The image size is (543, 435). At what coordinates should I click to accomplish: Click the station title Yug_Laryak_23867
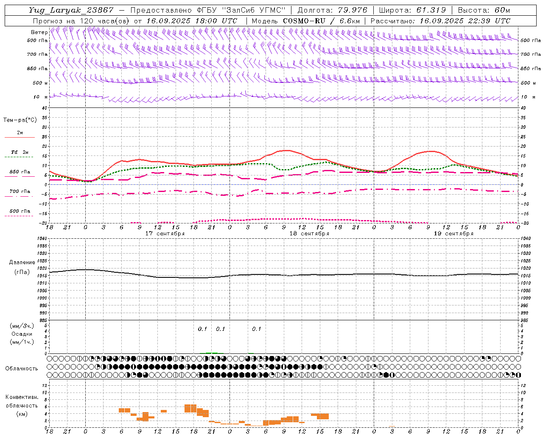[71, 10]
